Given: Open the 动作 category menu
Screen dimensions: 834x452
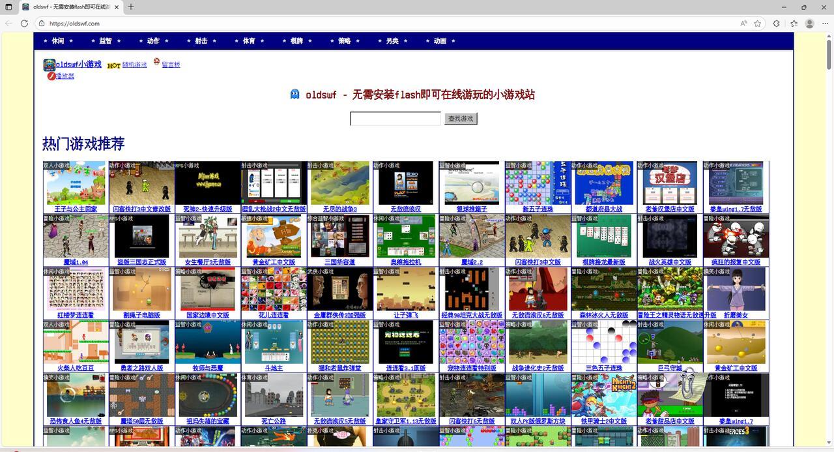Looking at the screenshot, I should click(153, 41).
